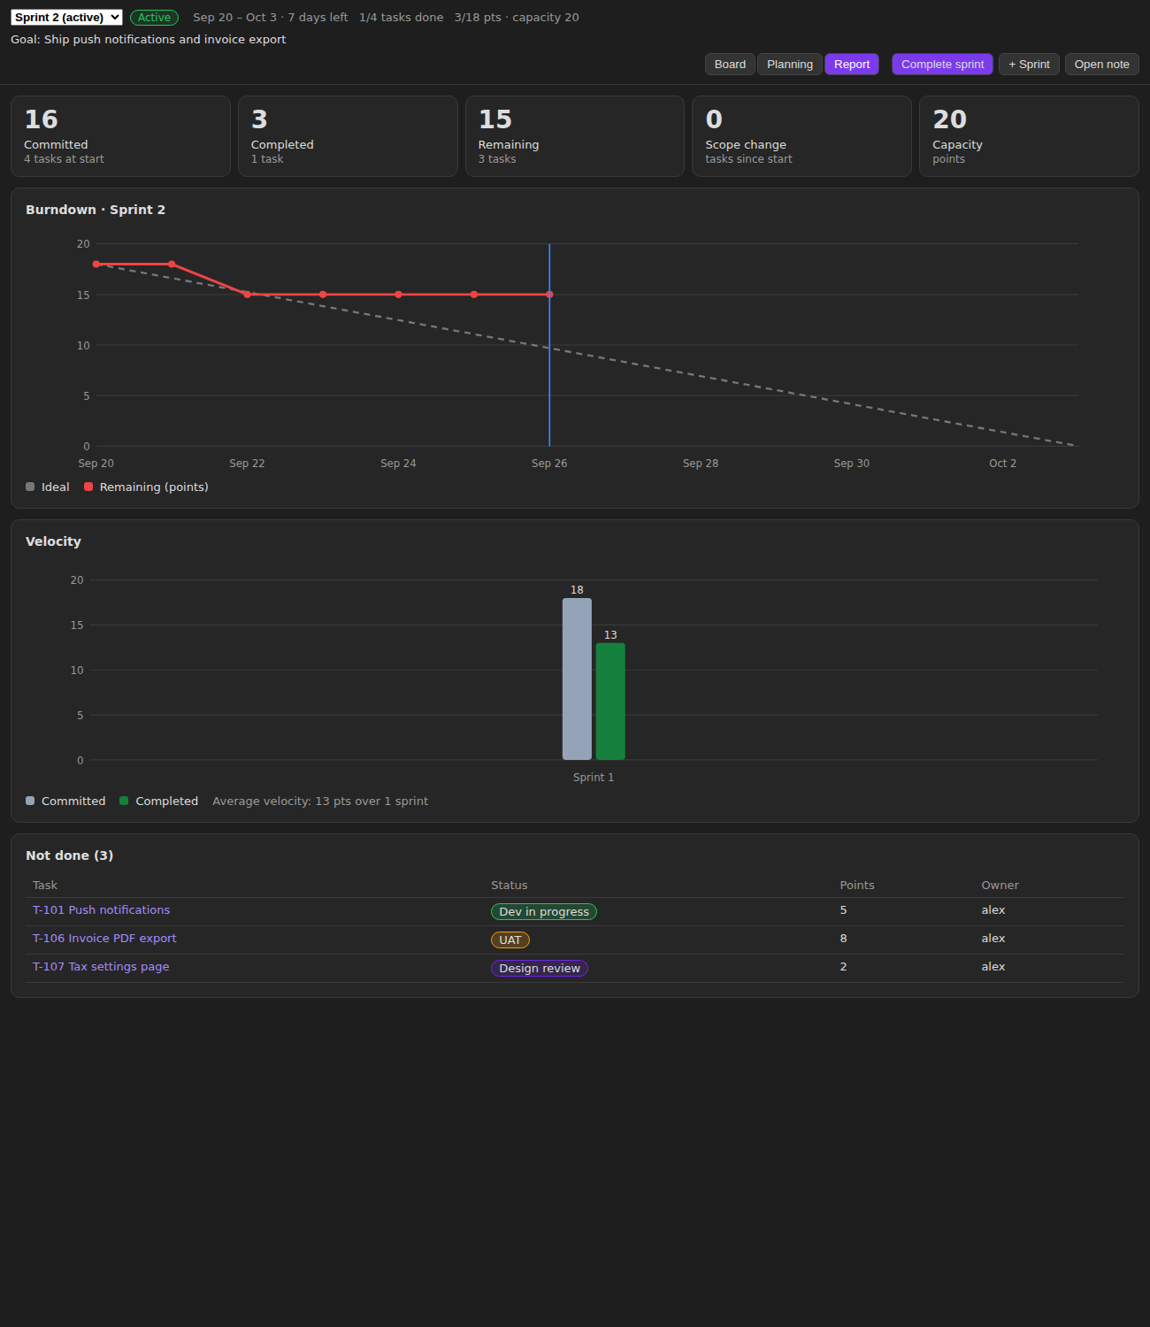Click the Points column header
This screenshot has height=1327, width=1150.
857,886
